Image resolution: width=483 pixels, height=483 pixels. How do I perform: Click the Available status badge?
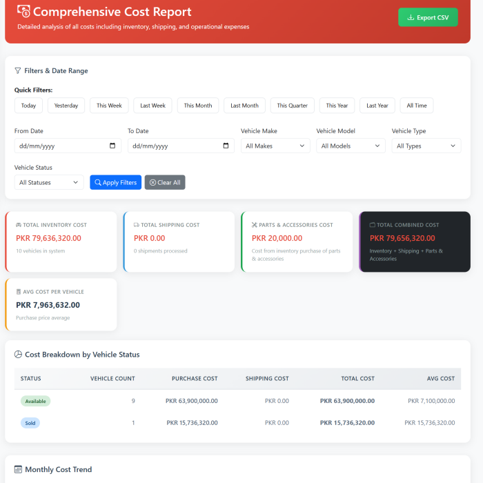pyautogui.click(x=35, y=401)
